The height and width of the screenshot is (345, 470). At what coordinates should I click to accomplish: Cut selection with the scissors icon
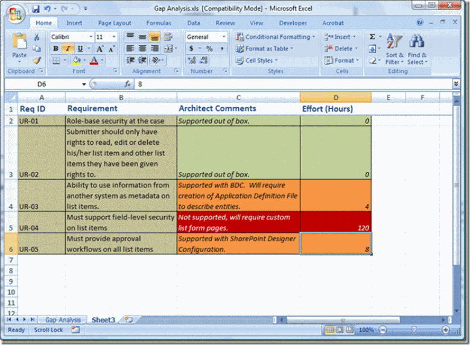coord(37,37)
